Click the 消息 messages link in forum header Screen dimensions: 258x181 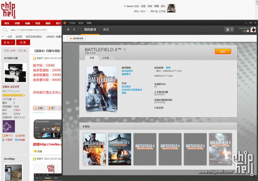pyautogui.click(x=150, y=6)
